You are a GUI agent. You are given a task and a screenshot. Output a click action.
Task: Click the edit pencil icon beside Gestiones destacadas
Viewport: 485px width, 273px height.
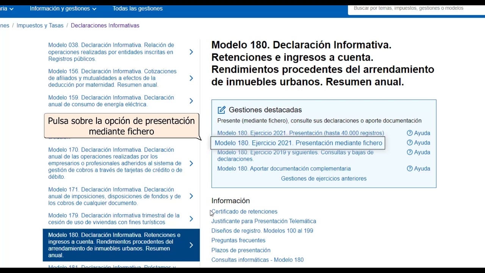tap(222, 110)
